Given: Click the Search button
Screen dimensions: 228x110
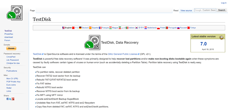Looking at the screenshot, I should coord(222,10).
